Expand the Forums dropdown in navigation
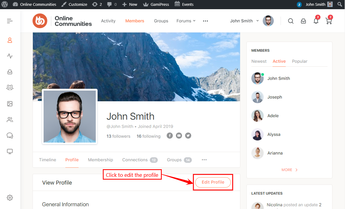This screenshot has height=209, width=345. pyautogui.click(x=186, y=21)
